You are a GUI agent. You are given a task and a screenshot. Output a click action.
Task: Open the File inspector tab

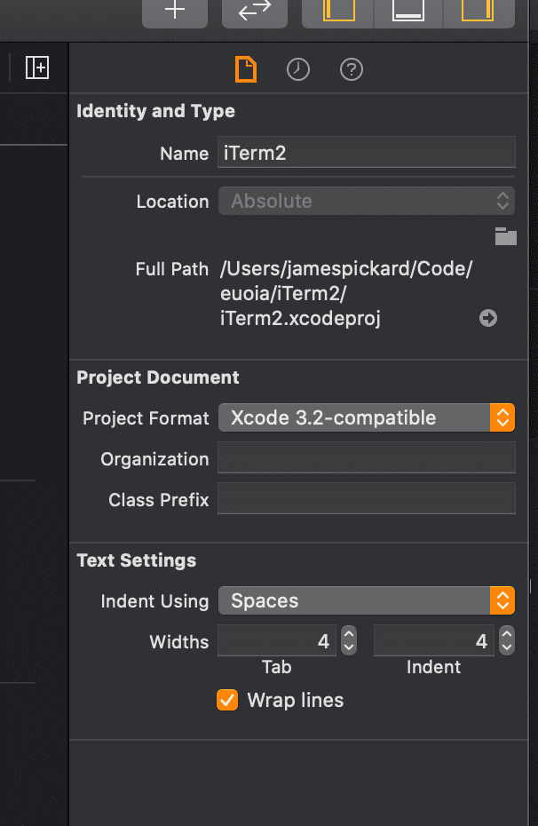(x=246, y=70)
